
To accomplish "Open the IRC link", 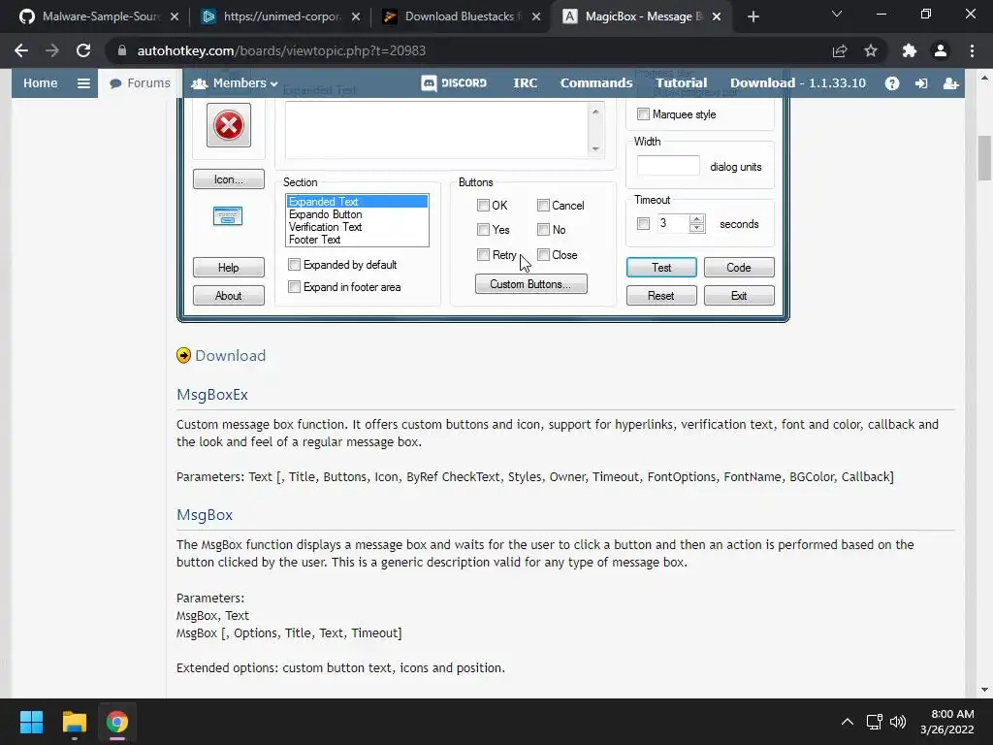I will tap(525, 83).
